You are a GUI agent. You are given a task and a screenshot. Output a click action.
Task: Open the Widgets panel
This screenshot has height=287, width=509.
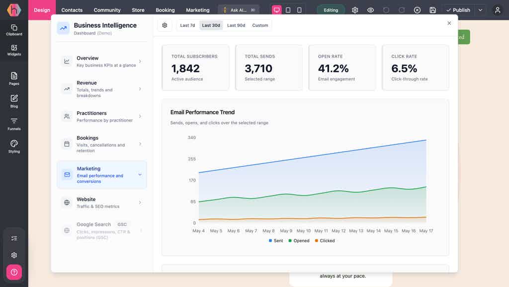point(14,50)
